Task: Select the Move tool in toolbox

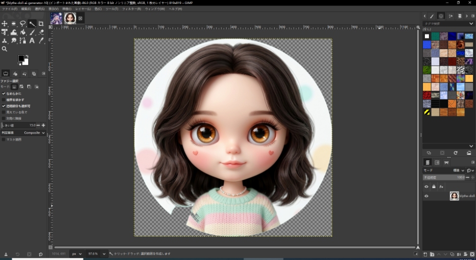Action: tap(5, 24)
